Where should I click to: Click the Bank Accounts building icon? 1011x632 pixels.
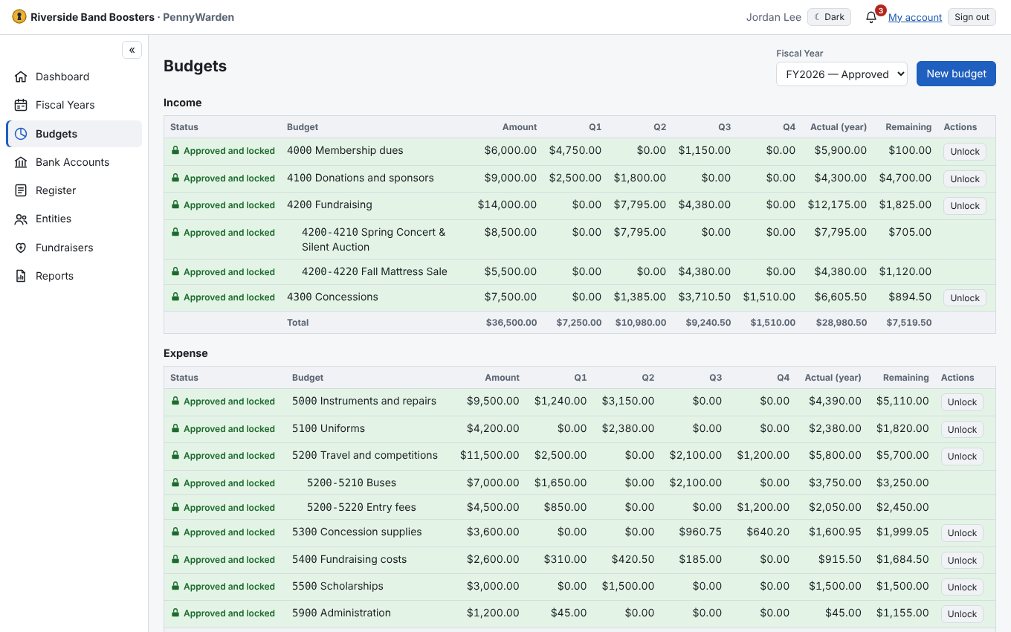21,162
